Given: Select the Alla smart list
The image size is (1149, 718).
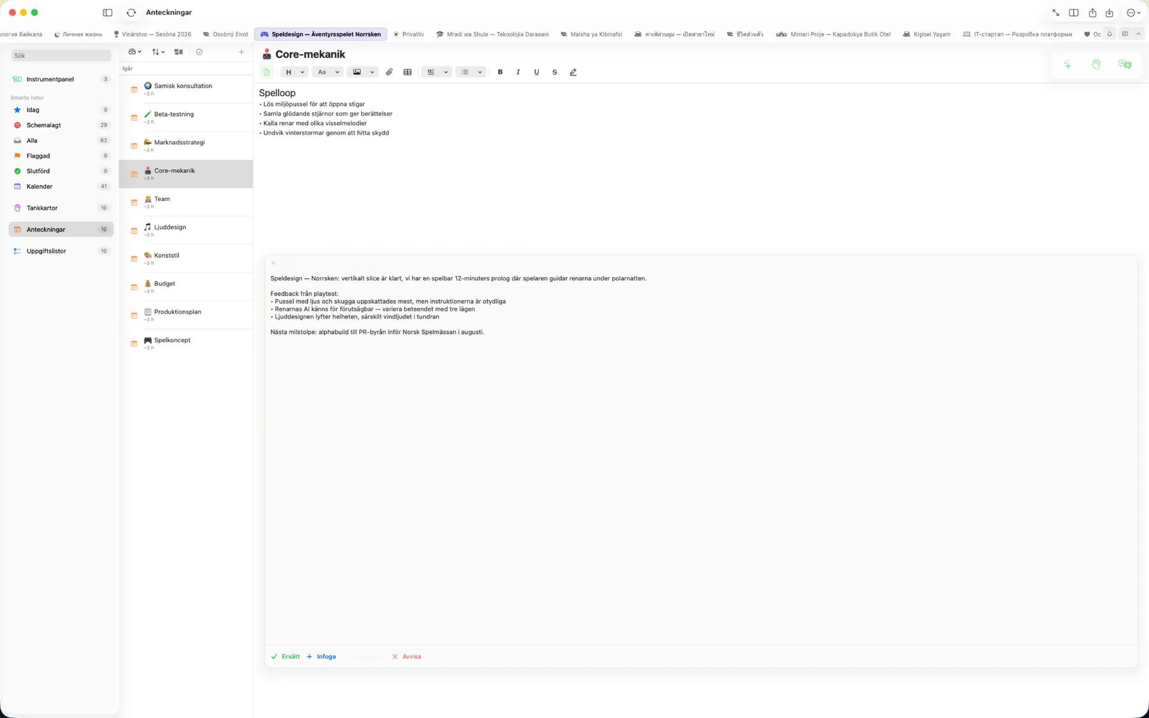Looking at the screenshot, I should pyautogui.click(x=61, y=140).
